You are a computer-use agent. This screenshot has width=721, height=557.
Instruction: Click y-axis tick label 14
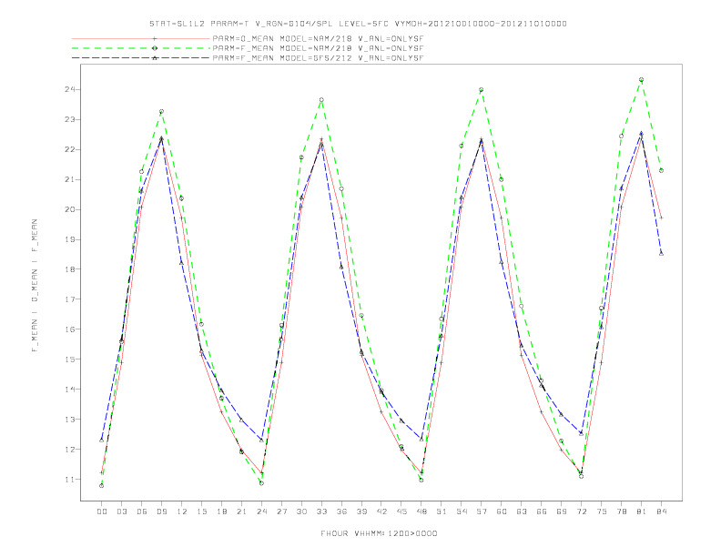coord(70,390)
